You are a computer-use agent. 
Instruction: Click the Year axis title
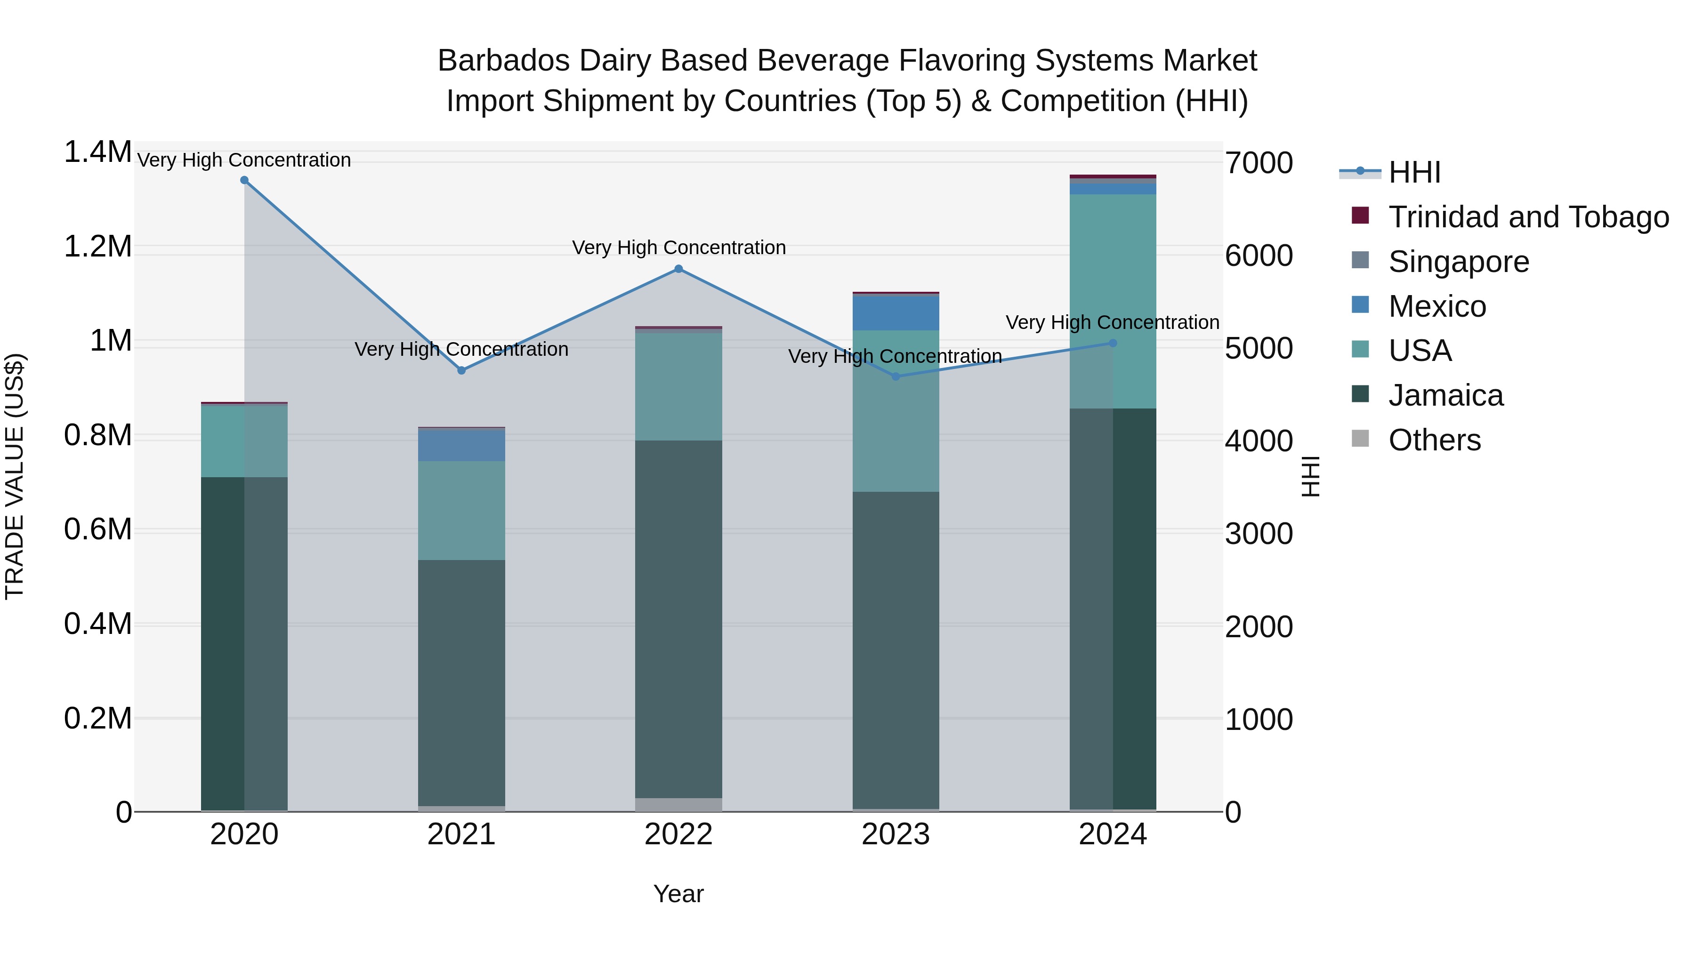click(678, 894)
